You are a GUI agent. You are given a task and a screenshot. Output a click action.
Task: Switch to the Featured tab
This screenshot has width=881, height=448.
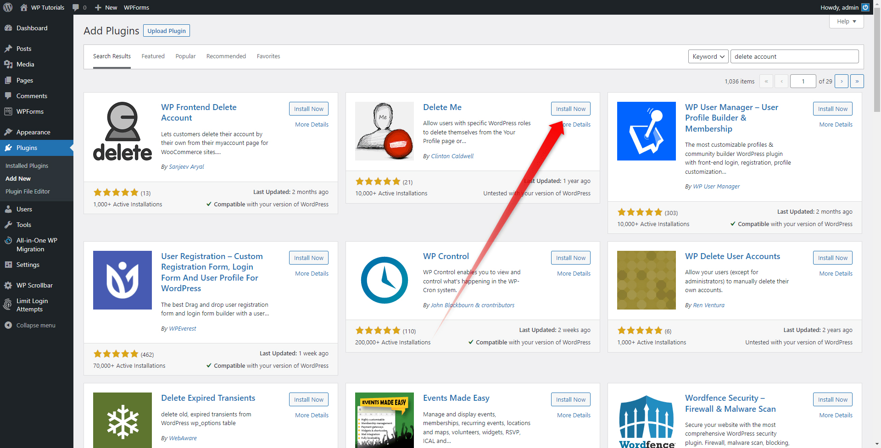153,56
